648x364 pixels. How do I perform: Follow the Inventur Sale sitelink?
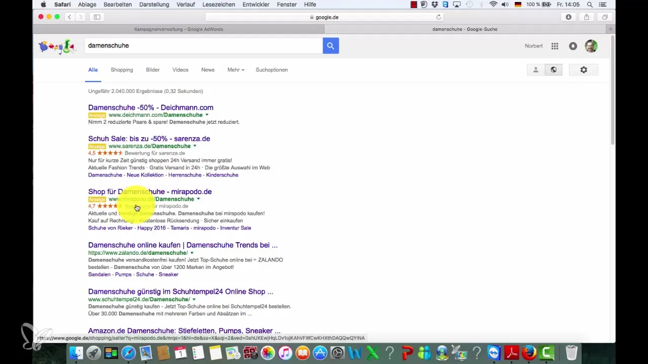pos(235,228)
